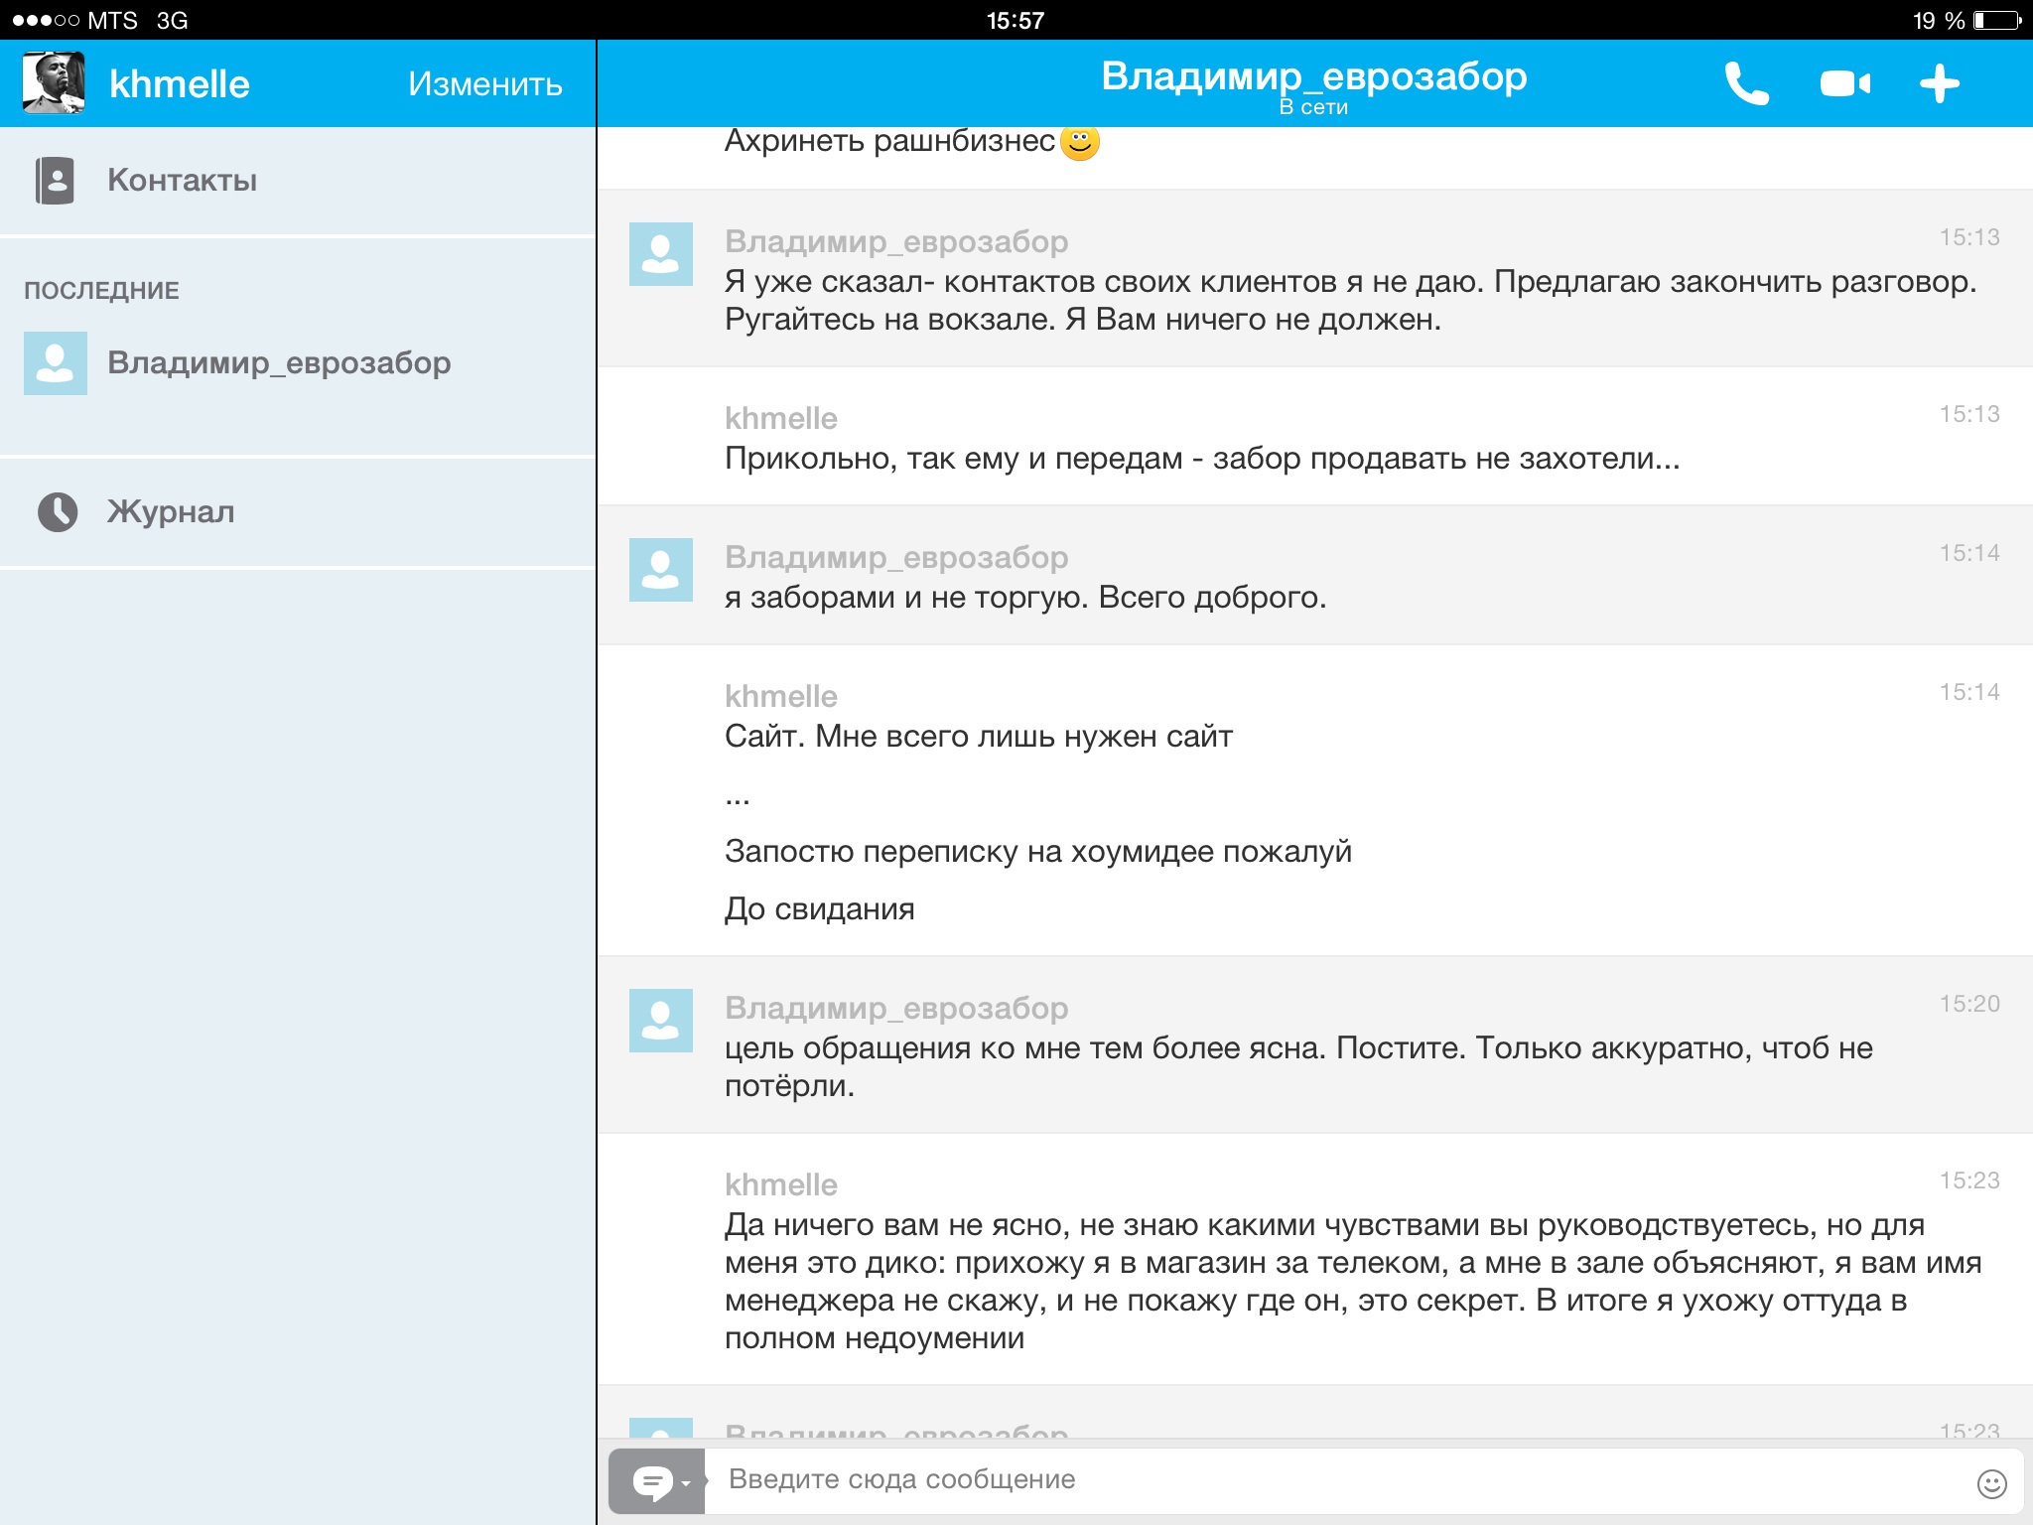Start a voice call with Владимир_еврозабор
The height and width of the screenshot is (1525, 2033).
tap(1746, 83)
